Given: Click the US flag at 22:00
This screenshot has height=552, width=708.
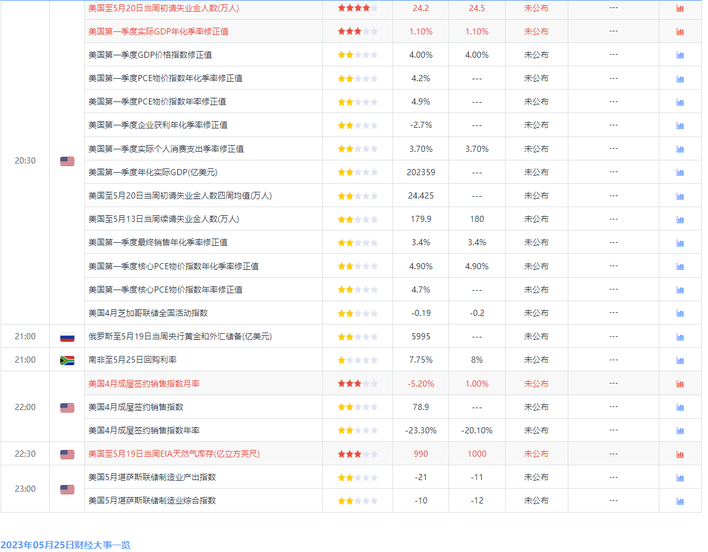Looking at the screenshot, I should [x=67, y=408].
